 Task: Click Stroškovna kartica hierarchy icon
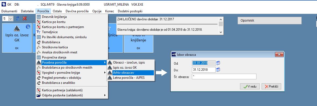click(x=38, y=47)
